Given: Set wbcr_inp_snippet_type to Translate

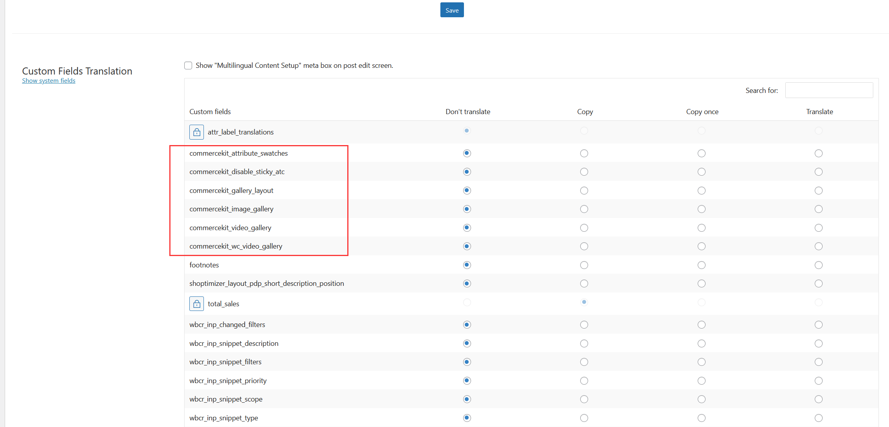Looking at the screenshot, I should 819,418.
